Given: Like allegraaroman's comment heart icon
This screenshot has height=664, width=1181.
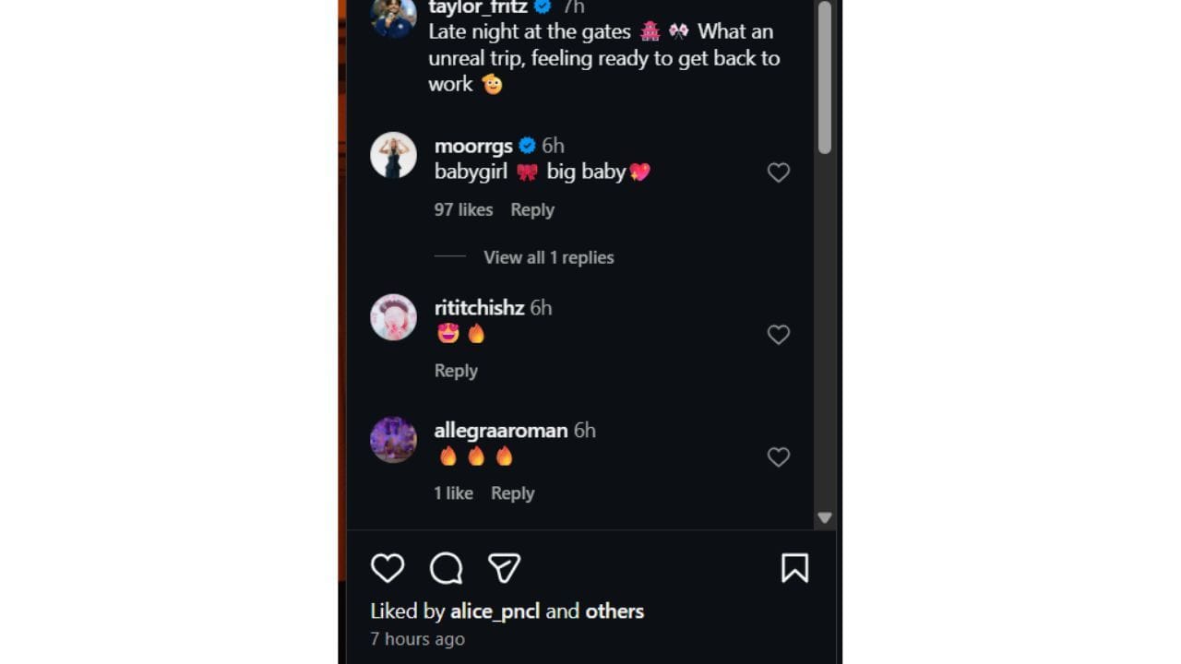Looking at the screenshot, I should (778, 457).
